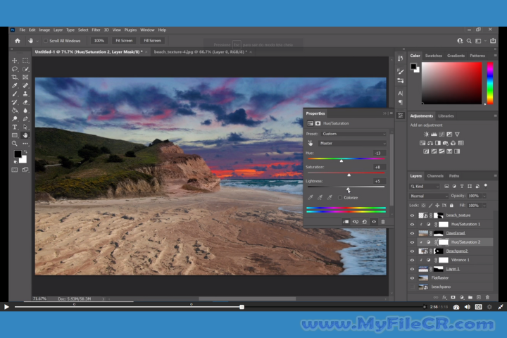Viewport: 507px width, 338px height.
Task: Switch to the Swatches tab
Action: 433,56
